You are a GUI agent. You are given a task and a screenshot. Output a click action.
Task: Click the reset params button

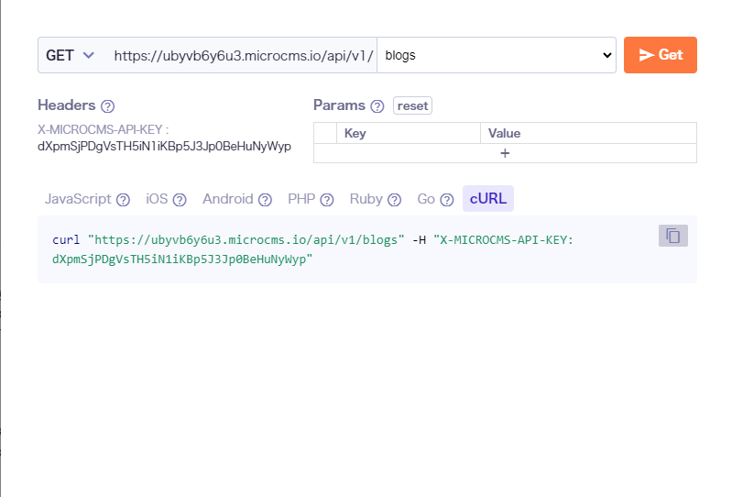(x=412, y=105)
